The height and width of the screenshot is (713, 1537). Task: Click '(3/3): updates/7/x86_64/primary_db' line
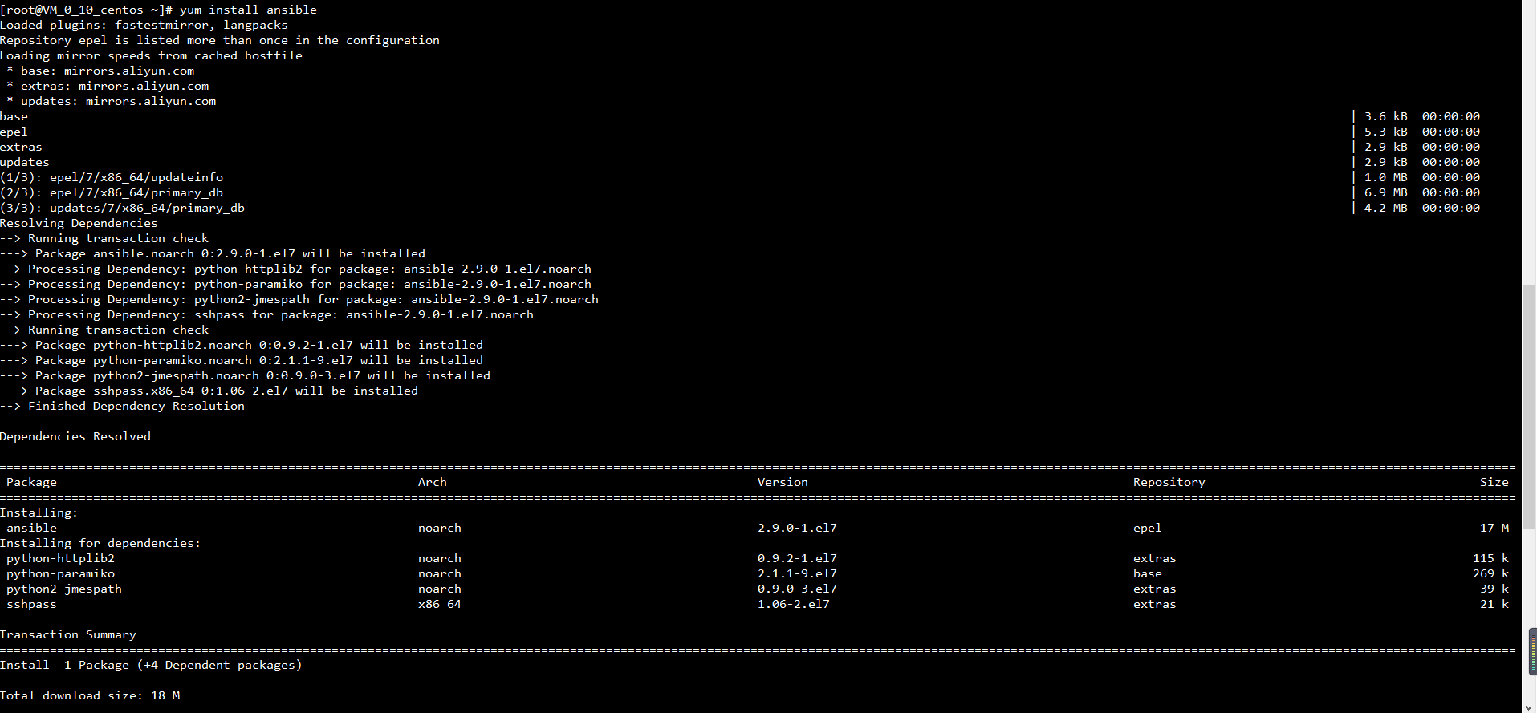[122, 208]
